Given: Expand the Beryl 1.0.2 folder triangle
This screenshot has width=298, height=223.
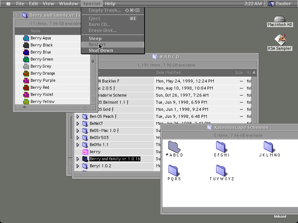Looking at the screenshot, I should click(78, 166).
